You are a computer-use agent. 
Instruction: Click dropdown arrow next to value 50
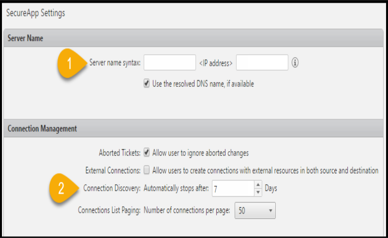click(270, 211)
